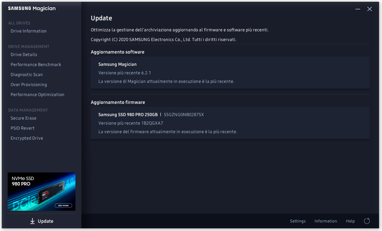The height and width of the screenshot is (231, 382).
Task: Click the Samsung Magician logo
Action: 32,9
